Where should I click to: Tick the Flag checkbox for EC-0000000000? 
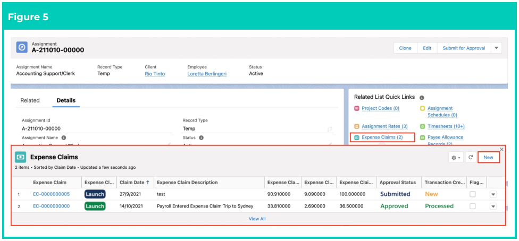point(473,206)
